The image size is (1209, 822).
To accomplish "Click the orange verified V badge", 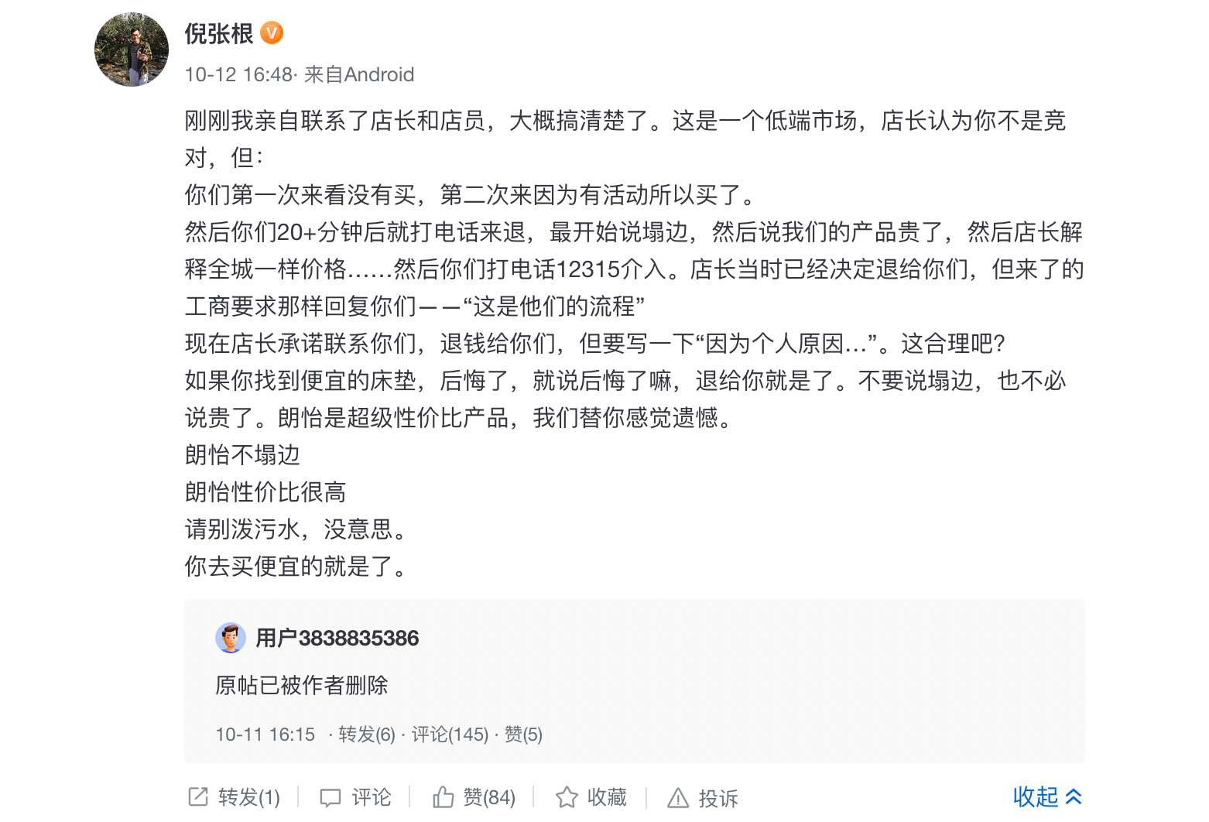I will tap(272, 33).
